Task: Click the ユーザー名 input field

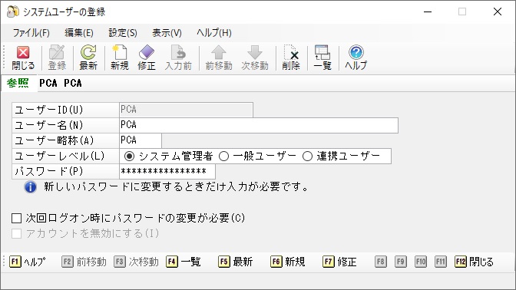Action: tap(259, 125)
